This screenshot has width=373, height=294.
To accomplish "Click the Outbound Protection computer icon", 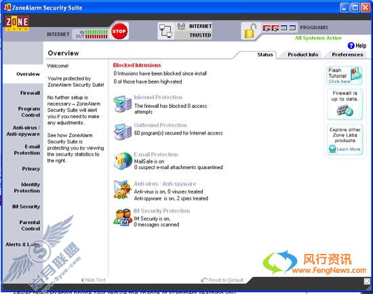I will [x=122, y=132].
